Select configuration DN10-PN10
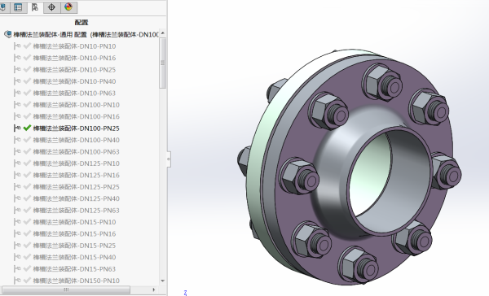489x296 pixels. (x=74, y=46)
